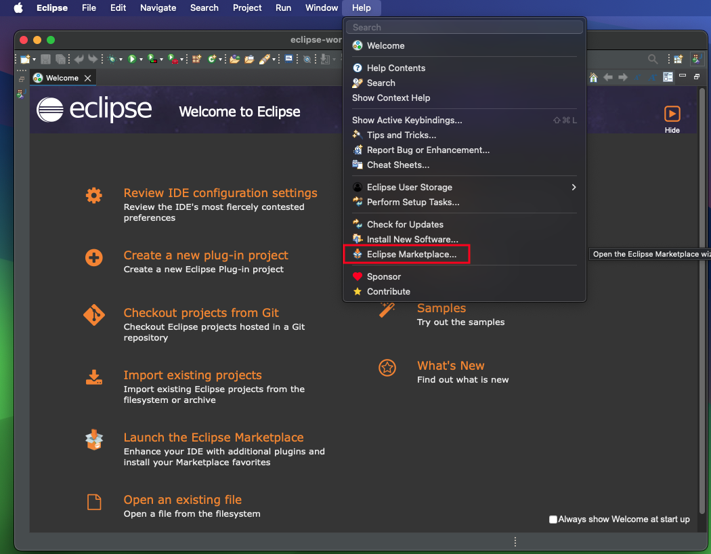This screenshot has height=554, width=711.
Task: Click Create a new plug-in project link
Action: pyautogui.click(x=206, y=255)
